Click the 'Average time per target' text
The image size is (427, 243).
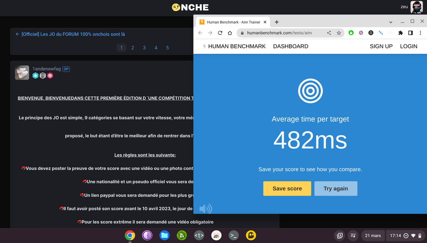point(310,119)
